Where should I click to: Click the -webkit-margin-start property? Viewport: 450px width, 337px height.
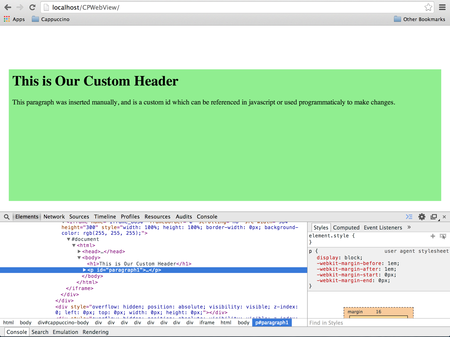pos(349,275)
